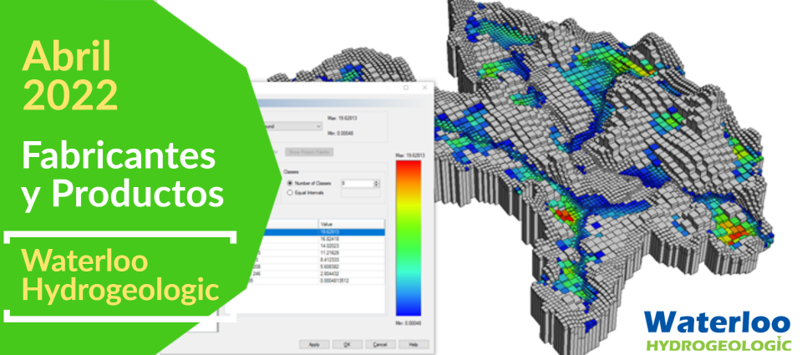This screenshot has width=802, height=355.
Task: Confirm the dialog with OK
Action: coord(348,345)
